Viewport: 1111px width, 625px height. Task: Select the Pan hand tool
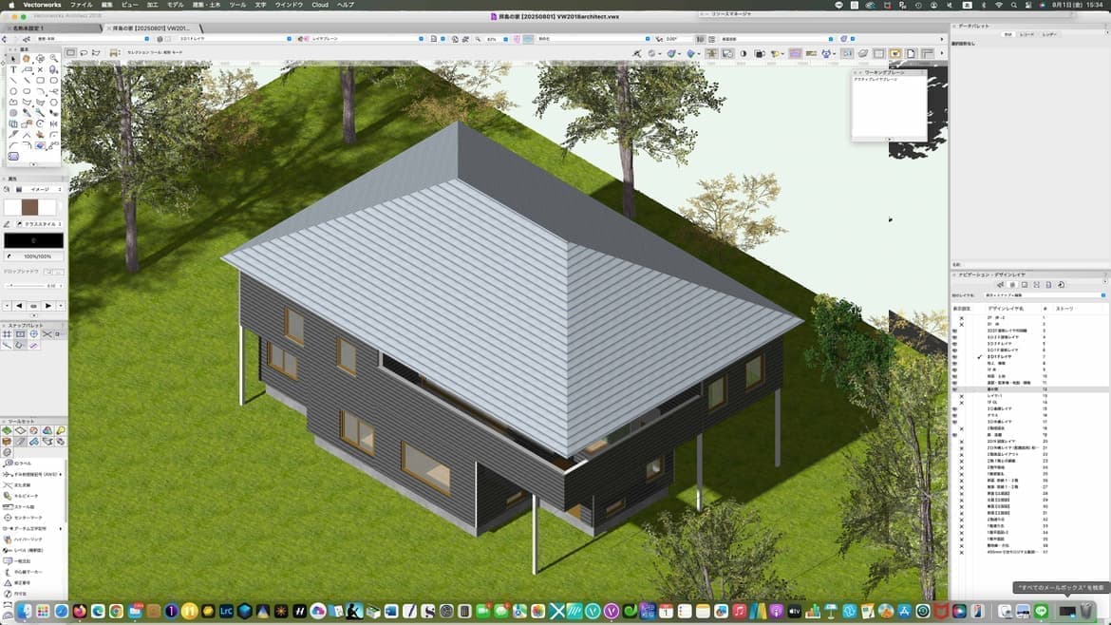tap(27, 59)
